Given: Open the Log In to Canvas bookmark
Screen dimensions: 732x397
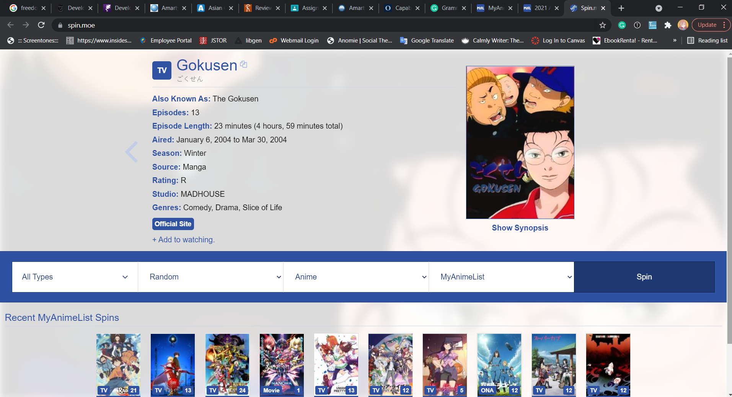Looking at the screenshot, I should point(558,40).
